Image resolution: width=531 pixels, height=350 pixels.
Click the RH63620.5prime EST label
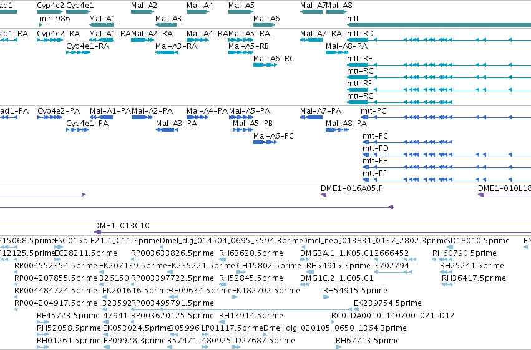point(251,253)
